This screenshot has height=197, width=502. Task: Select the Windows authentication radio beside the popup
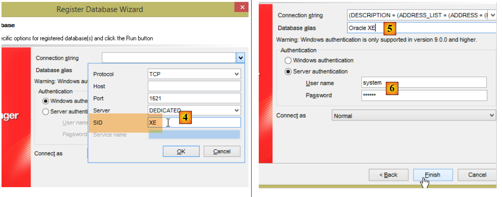point(46,101)
